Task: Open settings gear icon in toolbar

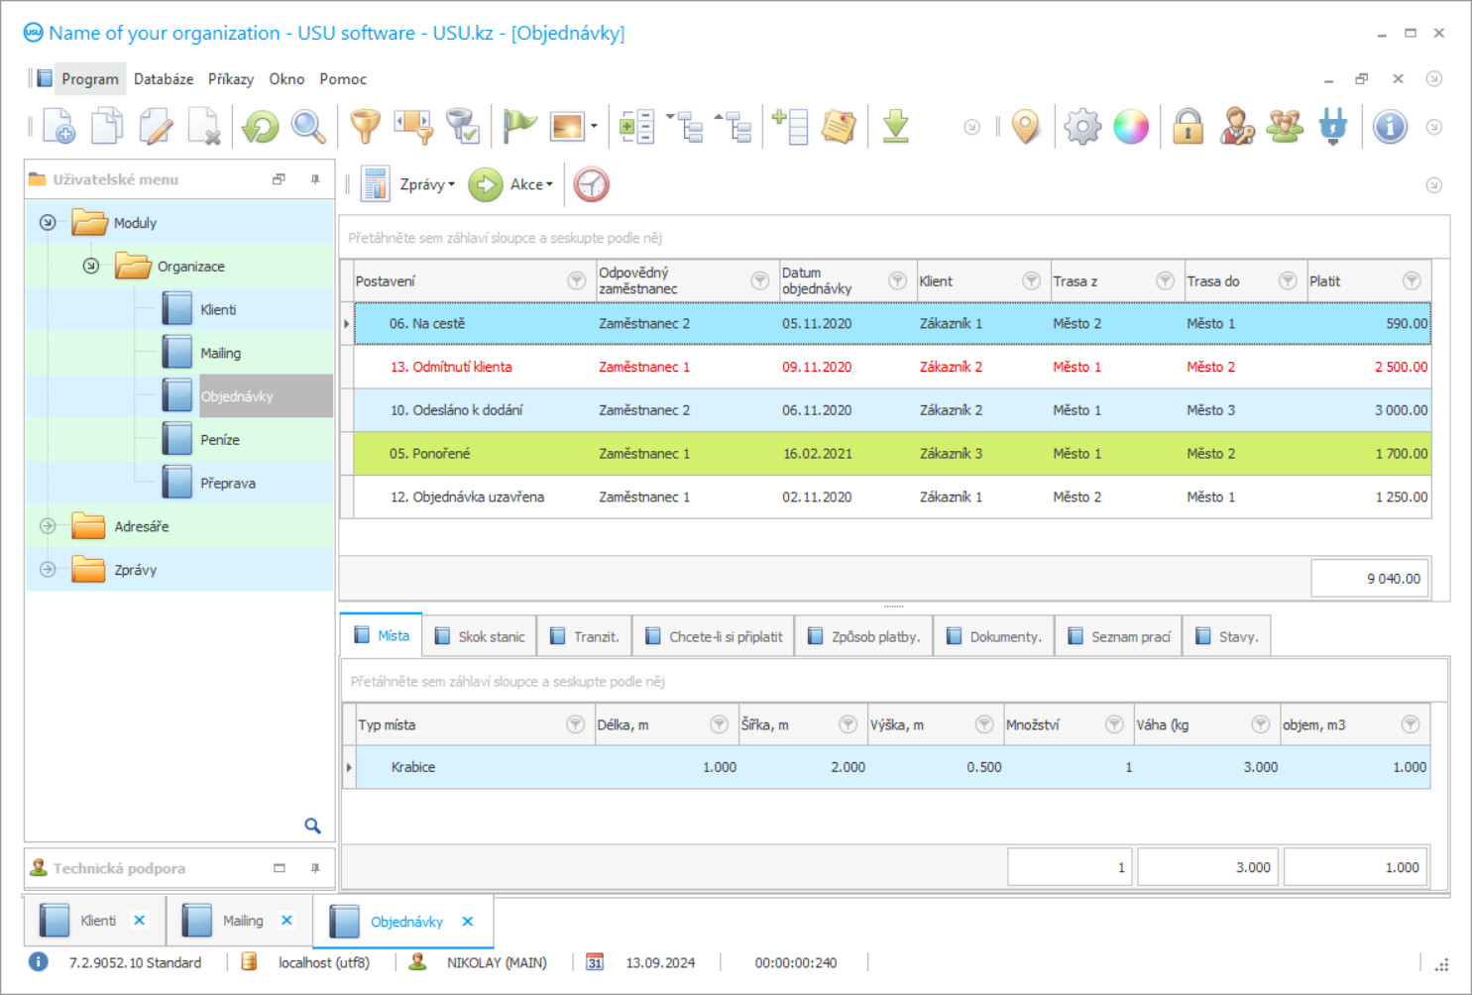Action: coord(1082,127)
